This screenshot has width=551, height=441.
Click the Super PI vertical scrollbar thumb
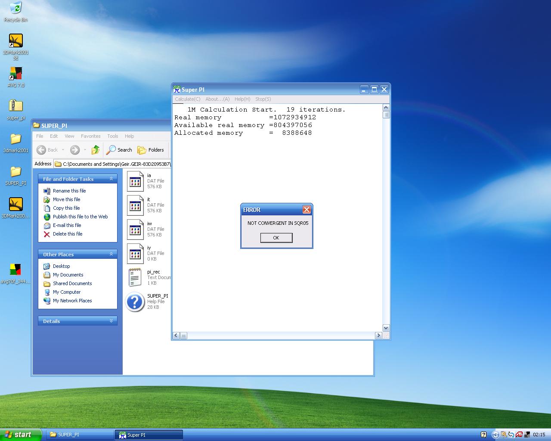pyautogui.click(x=386, y=115)
